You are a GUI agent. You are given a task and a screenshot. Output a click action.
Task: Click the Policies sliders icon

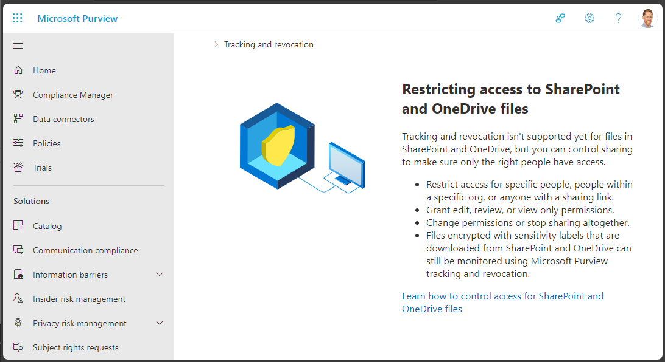point(18,143)
